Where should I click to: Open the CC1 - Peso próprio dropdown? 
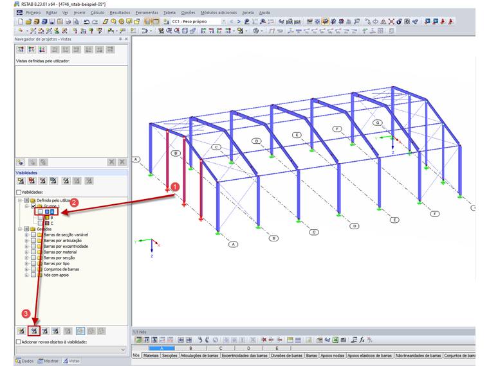[224, 21]
